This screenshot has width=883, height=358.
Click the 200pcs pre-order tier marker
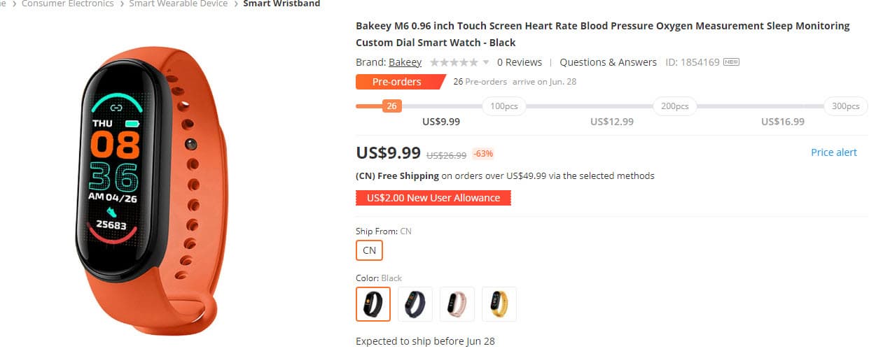[x=675, y=106]
